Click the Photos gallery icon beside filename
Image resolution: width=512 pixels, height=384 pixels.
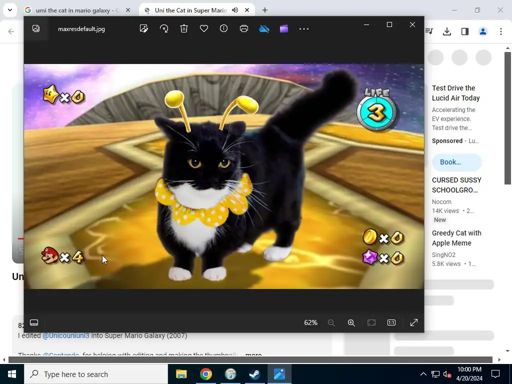tap(36, 28)
